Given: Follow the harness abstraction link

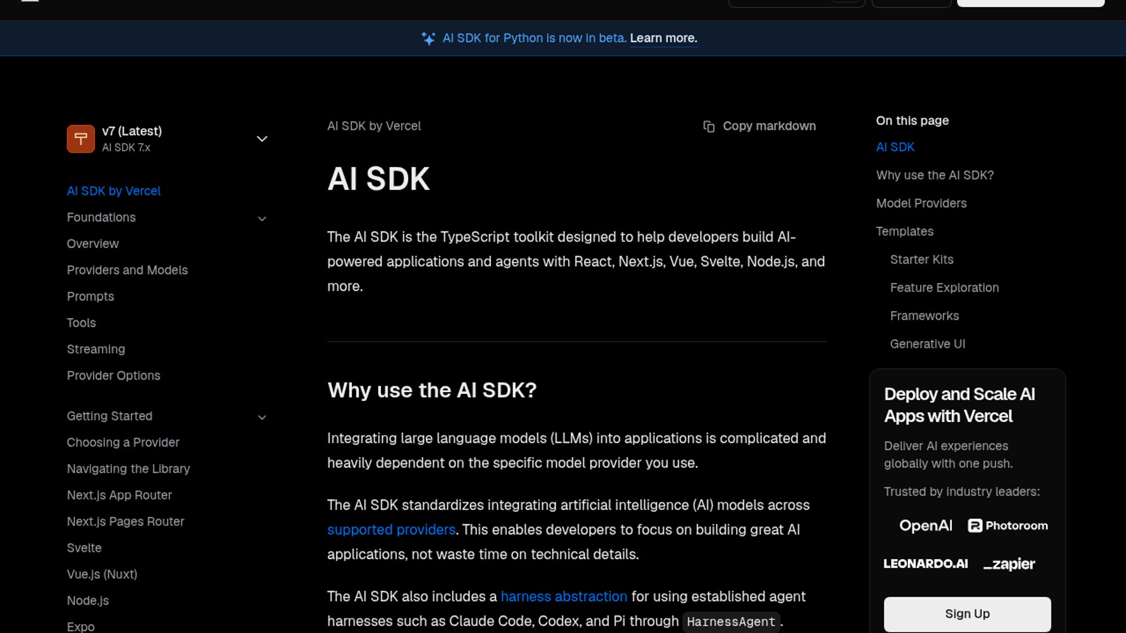Looking at the screenshot, I should tap(564, 597).
